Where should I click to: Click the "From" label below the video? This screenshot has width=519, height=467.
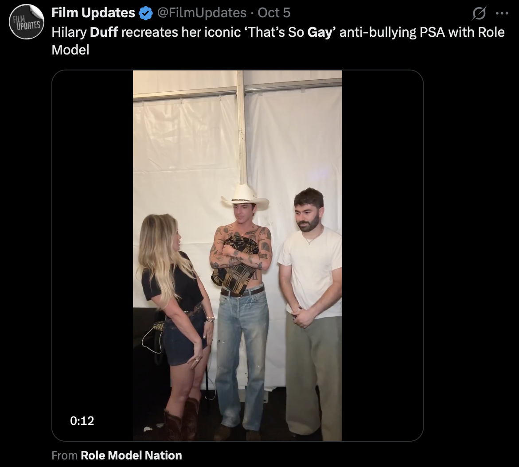click(x=65, y=455)
